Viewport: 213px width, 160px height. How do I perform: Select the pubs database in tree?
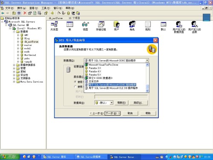tap(27, 58)
